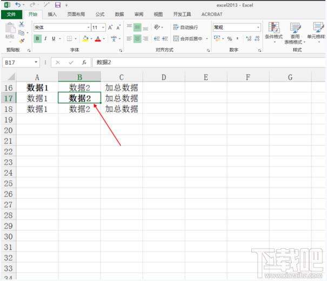Open the Formulas (公式) ribbon tab
Viewport: 327px width, 281px height.
(100, 15)
